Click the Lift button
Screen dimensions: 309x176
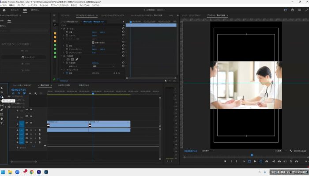(x=279, y=161)
